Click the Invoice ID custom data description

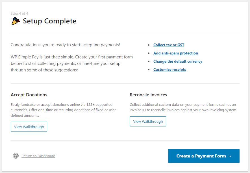point(183,107)
